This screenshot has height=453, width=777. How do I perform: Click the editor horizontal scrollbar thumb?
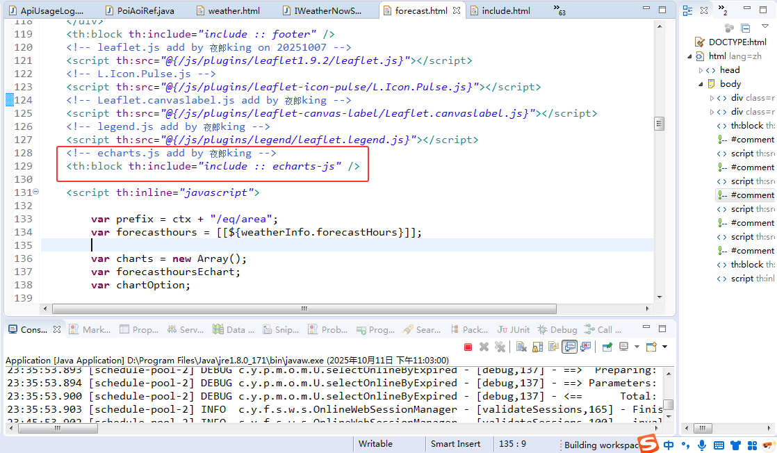(x=304, y=308)
